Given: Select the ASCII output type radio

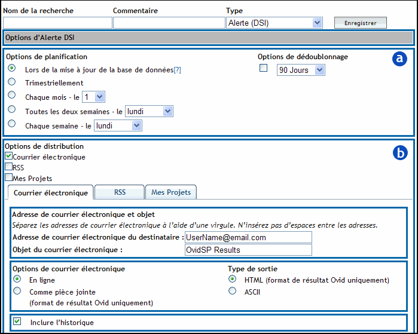Looking at the screenshot, I should 232,291.
